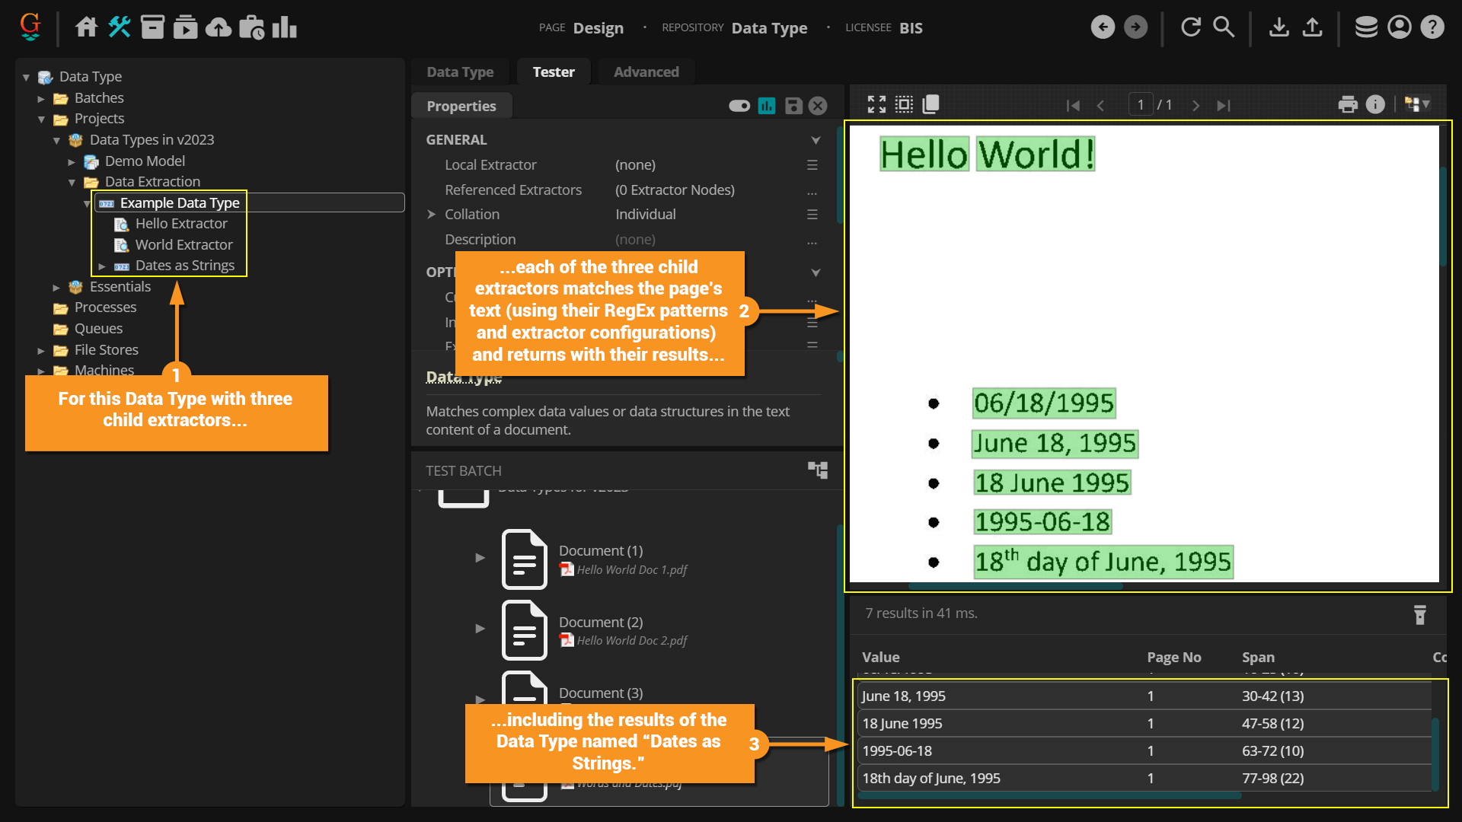The image size is (1462, 822).
Task: Select Hello Extractor in the tree
Action: coord(181,224)
